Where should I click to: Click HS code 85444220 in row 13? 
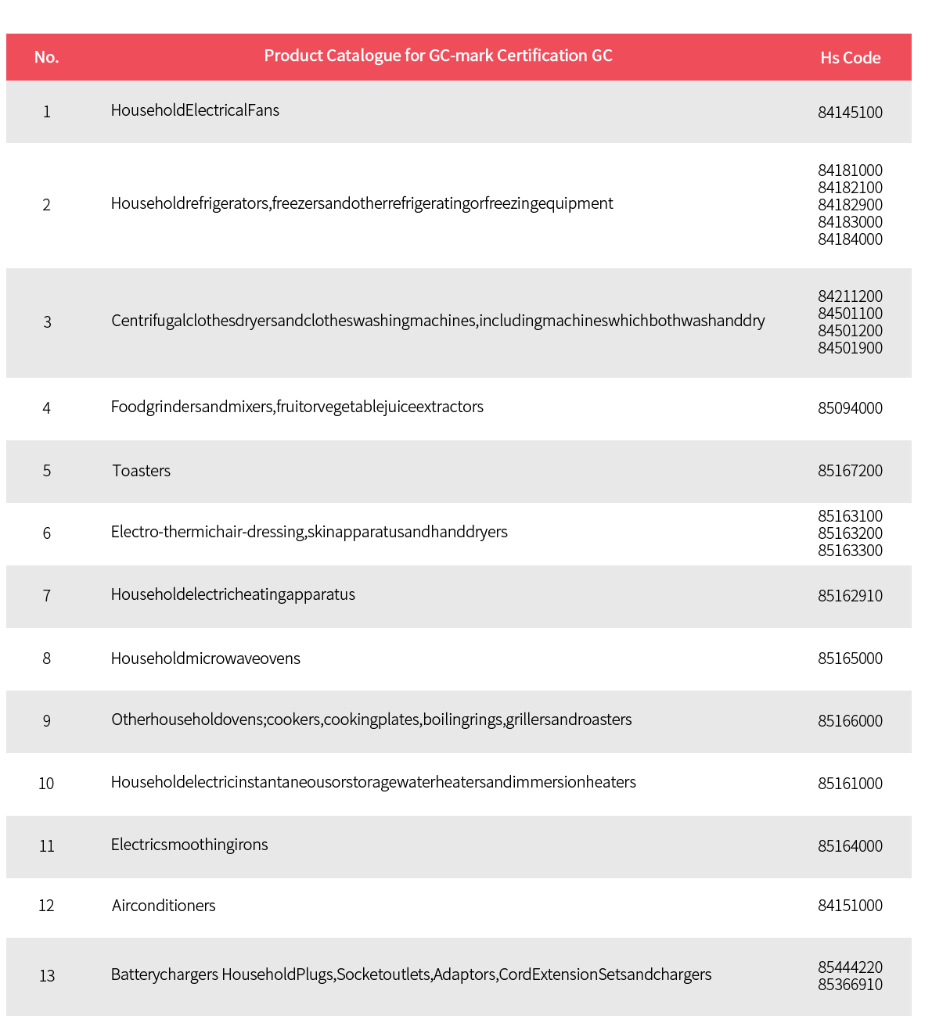click(851, 967)
